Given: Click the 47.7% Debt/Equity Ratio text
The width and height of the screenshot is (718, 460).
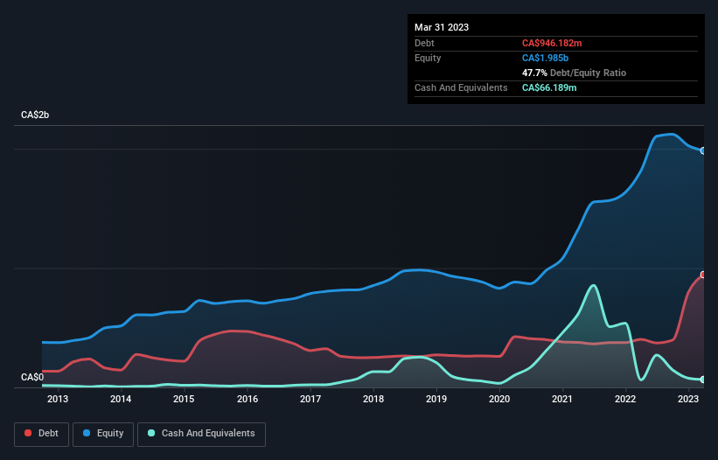Looking at the screenshot, I should point(574,73).
